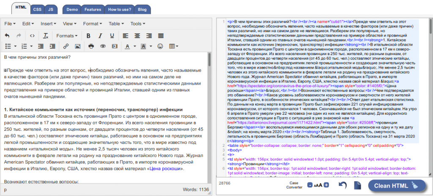Follow the 'Цена роскоши' link in editor

(165, 168)
